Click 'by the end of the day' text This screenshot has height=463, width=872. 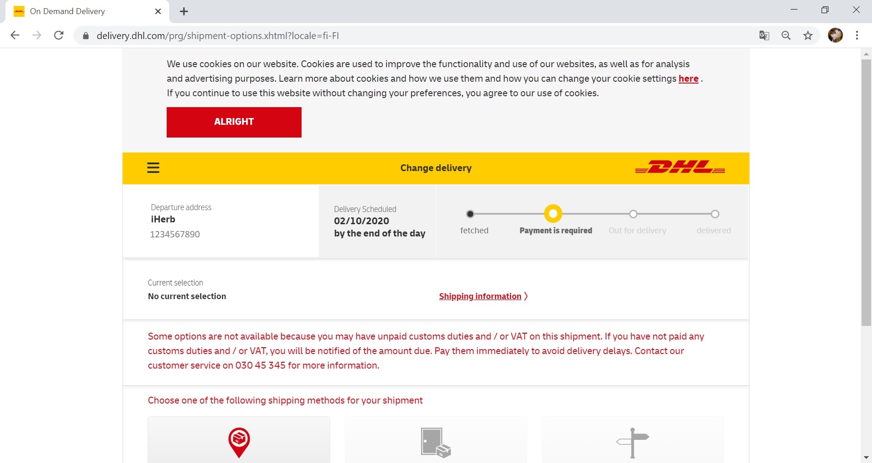point(380,233)
